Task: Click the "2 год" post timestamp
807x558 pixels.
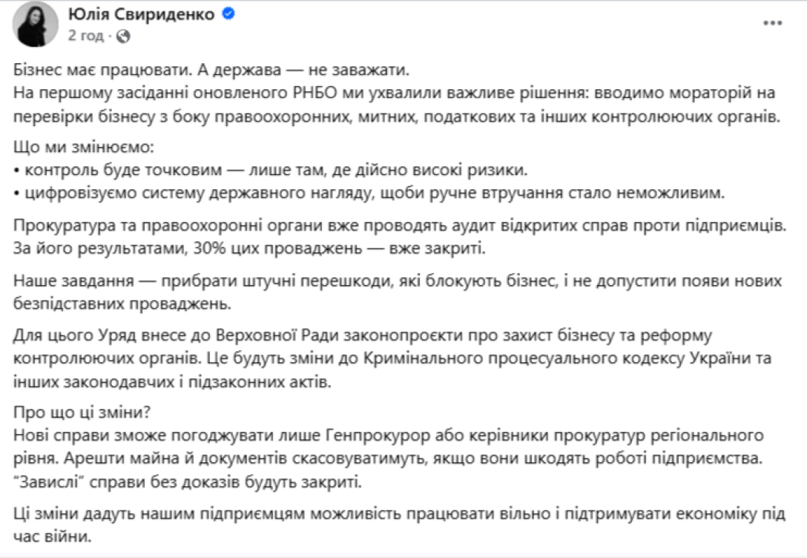Action: (x=85, y=36)
